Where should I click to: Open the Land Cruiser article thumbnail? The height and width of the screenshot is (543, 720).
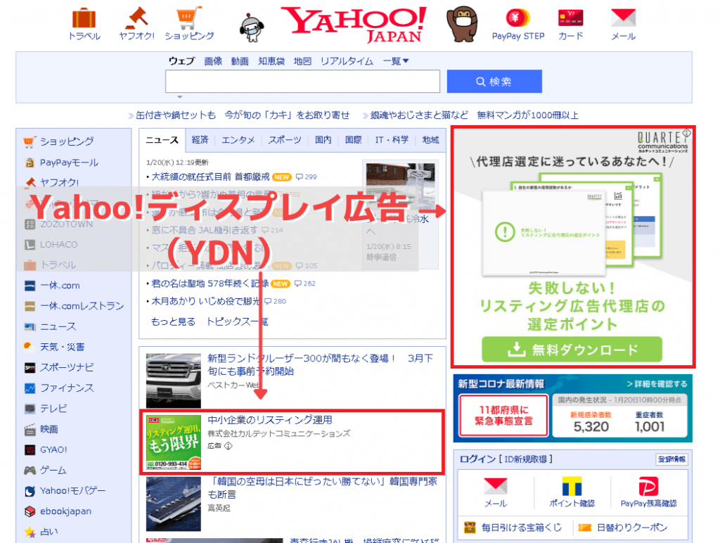174,381
